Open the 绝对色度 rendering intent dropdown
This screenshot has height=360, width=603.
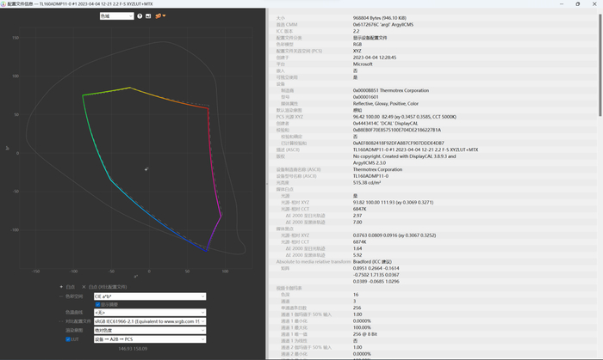coord(149,329)
